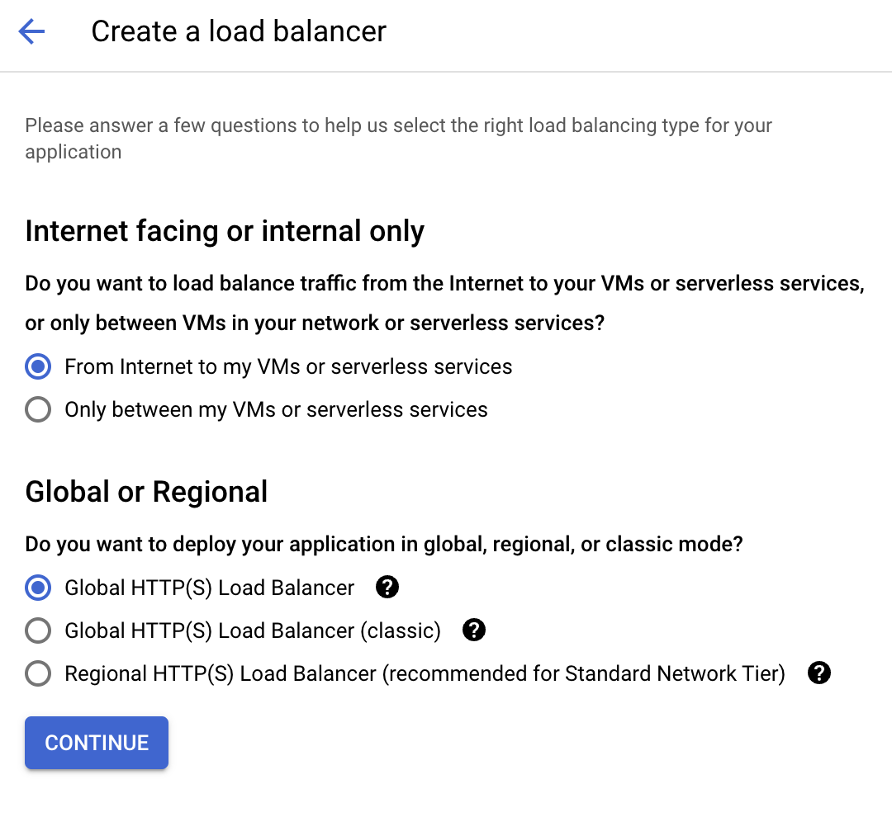Click the Global HTTP(S) Load Balancer (classic) label text

(x=253, y=630)
